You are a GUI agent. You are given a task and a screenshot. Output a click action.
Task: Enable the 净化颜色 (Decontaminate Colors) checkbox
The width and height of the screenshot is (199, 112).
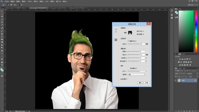coord(129,68)
